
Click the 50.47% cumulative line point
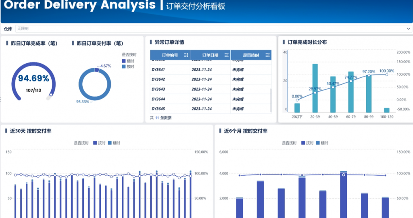tap(333, 87)
